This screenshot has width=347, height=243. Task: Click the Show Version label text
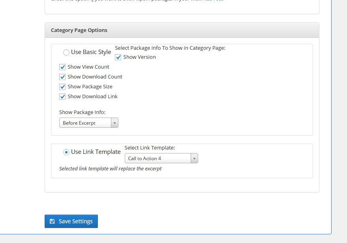point(139,57)
